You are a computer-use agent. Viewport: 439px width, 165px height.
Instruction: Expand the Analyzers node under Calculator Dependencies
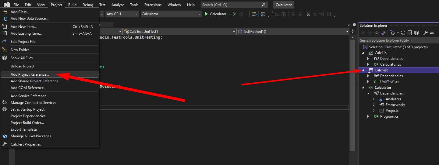(374, 99)
